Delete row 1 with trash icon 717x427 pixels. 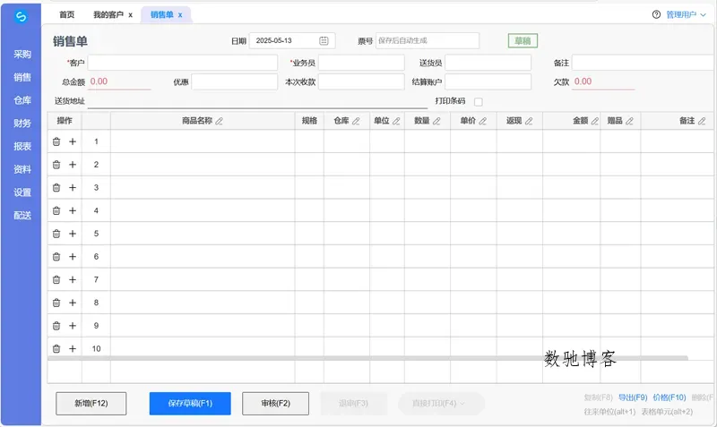coord(56,141)
